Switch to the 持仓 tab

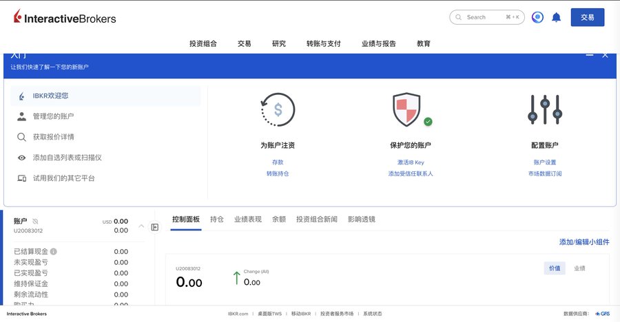click(217, 219)
